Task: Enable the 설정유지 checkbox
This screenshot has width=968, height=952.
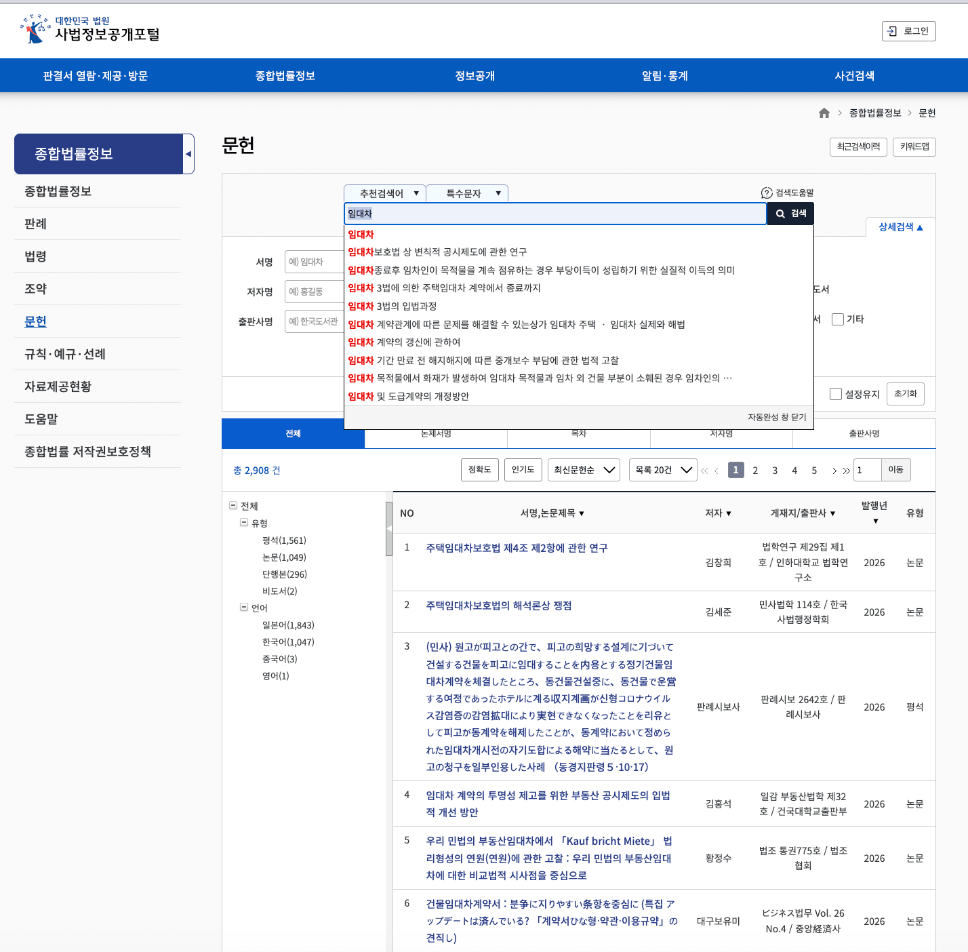Action: [836, 394]
